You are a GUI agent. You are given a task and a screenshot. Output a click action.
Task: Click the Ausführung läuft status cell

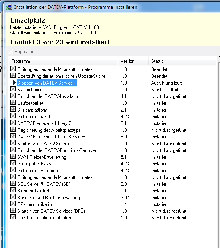[x=166, y=83]
